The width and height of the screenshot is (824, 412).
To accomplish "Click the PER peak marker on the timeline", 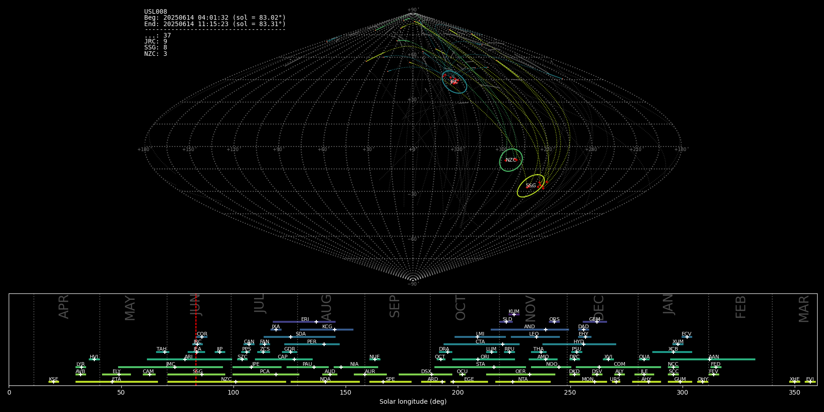I will 324,344.
